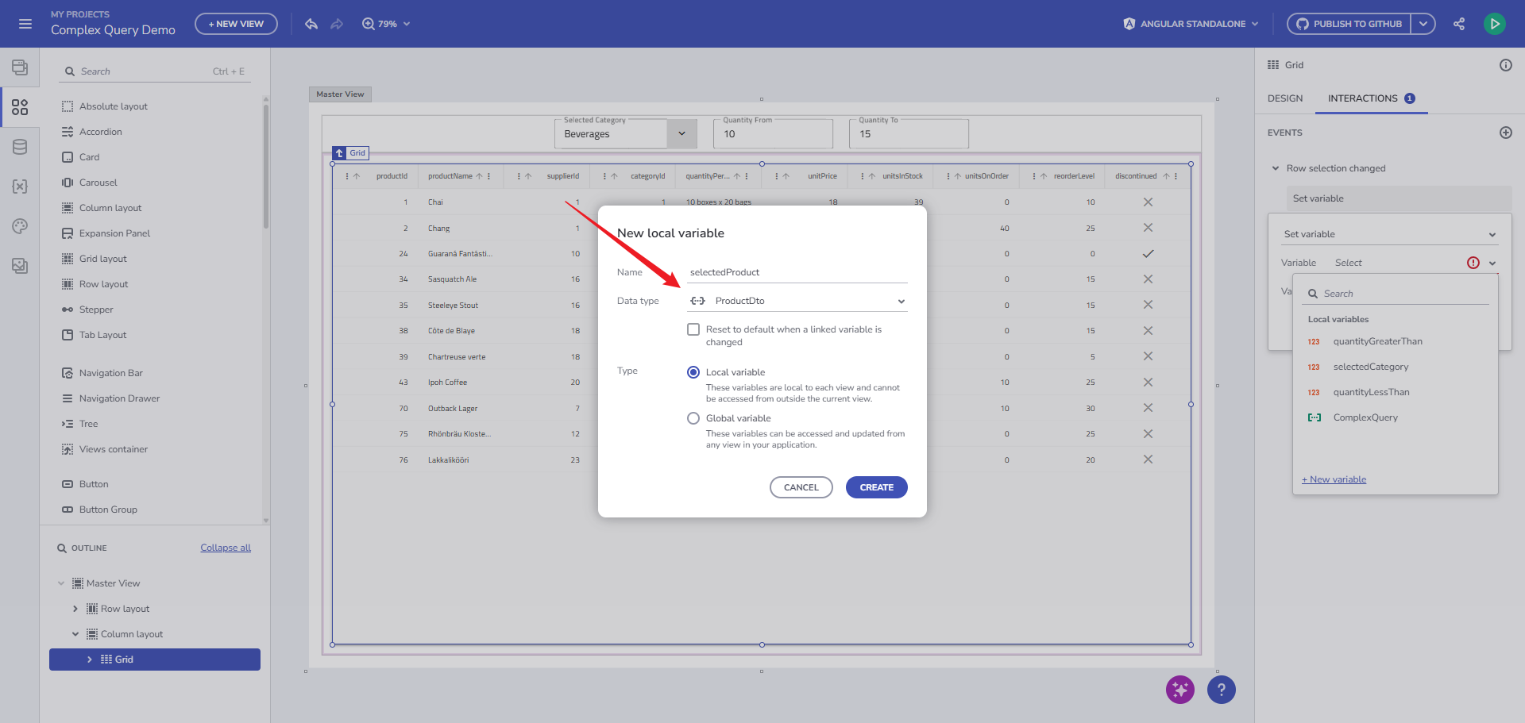Open the Data type ProductDto dropdown
This screenshot has height=723, width=1525.
click(797, 301)
